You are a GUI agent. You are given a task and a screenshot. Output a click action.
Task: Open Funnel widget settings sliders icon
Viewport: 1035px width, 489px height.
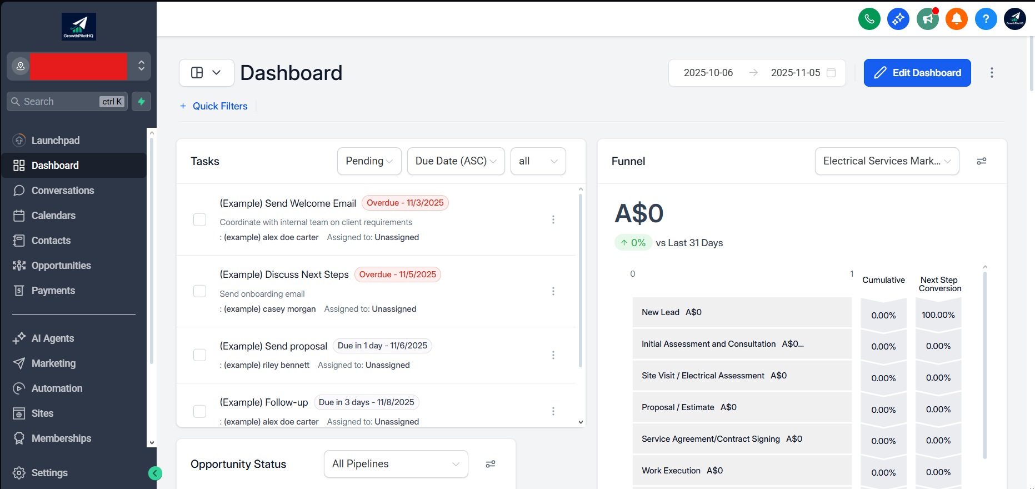tap(982, 161)
